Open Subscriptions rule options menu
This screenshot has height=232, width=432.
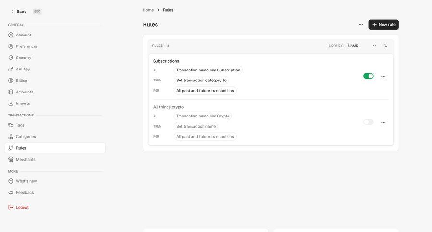[x=383, y=77]
